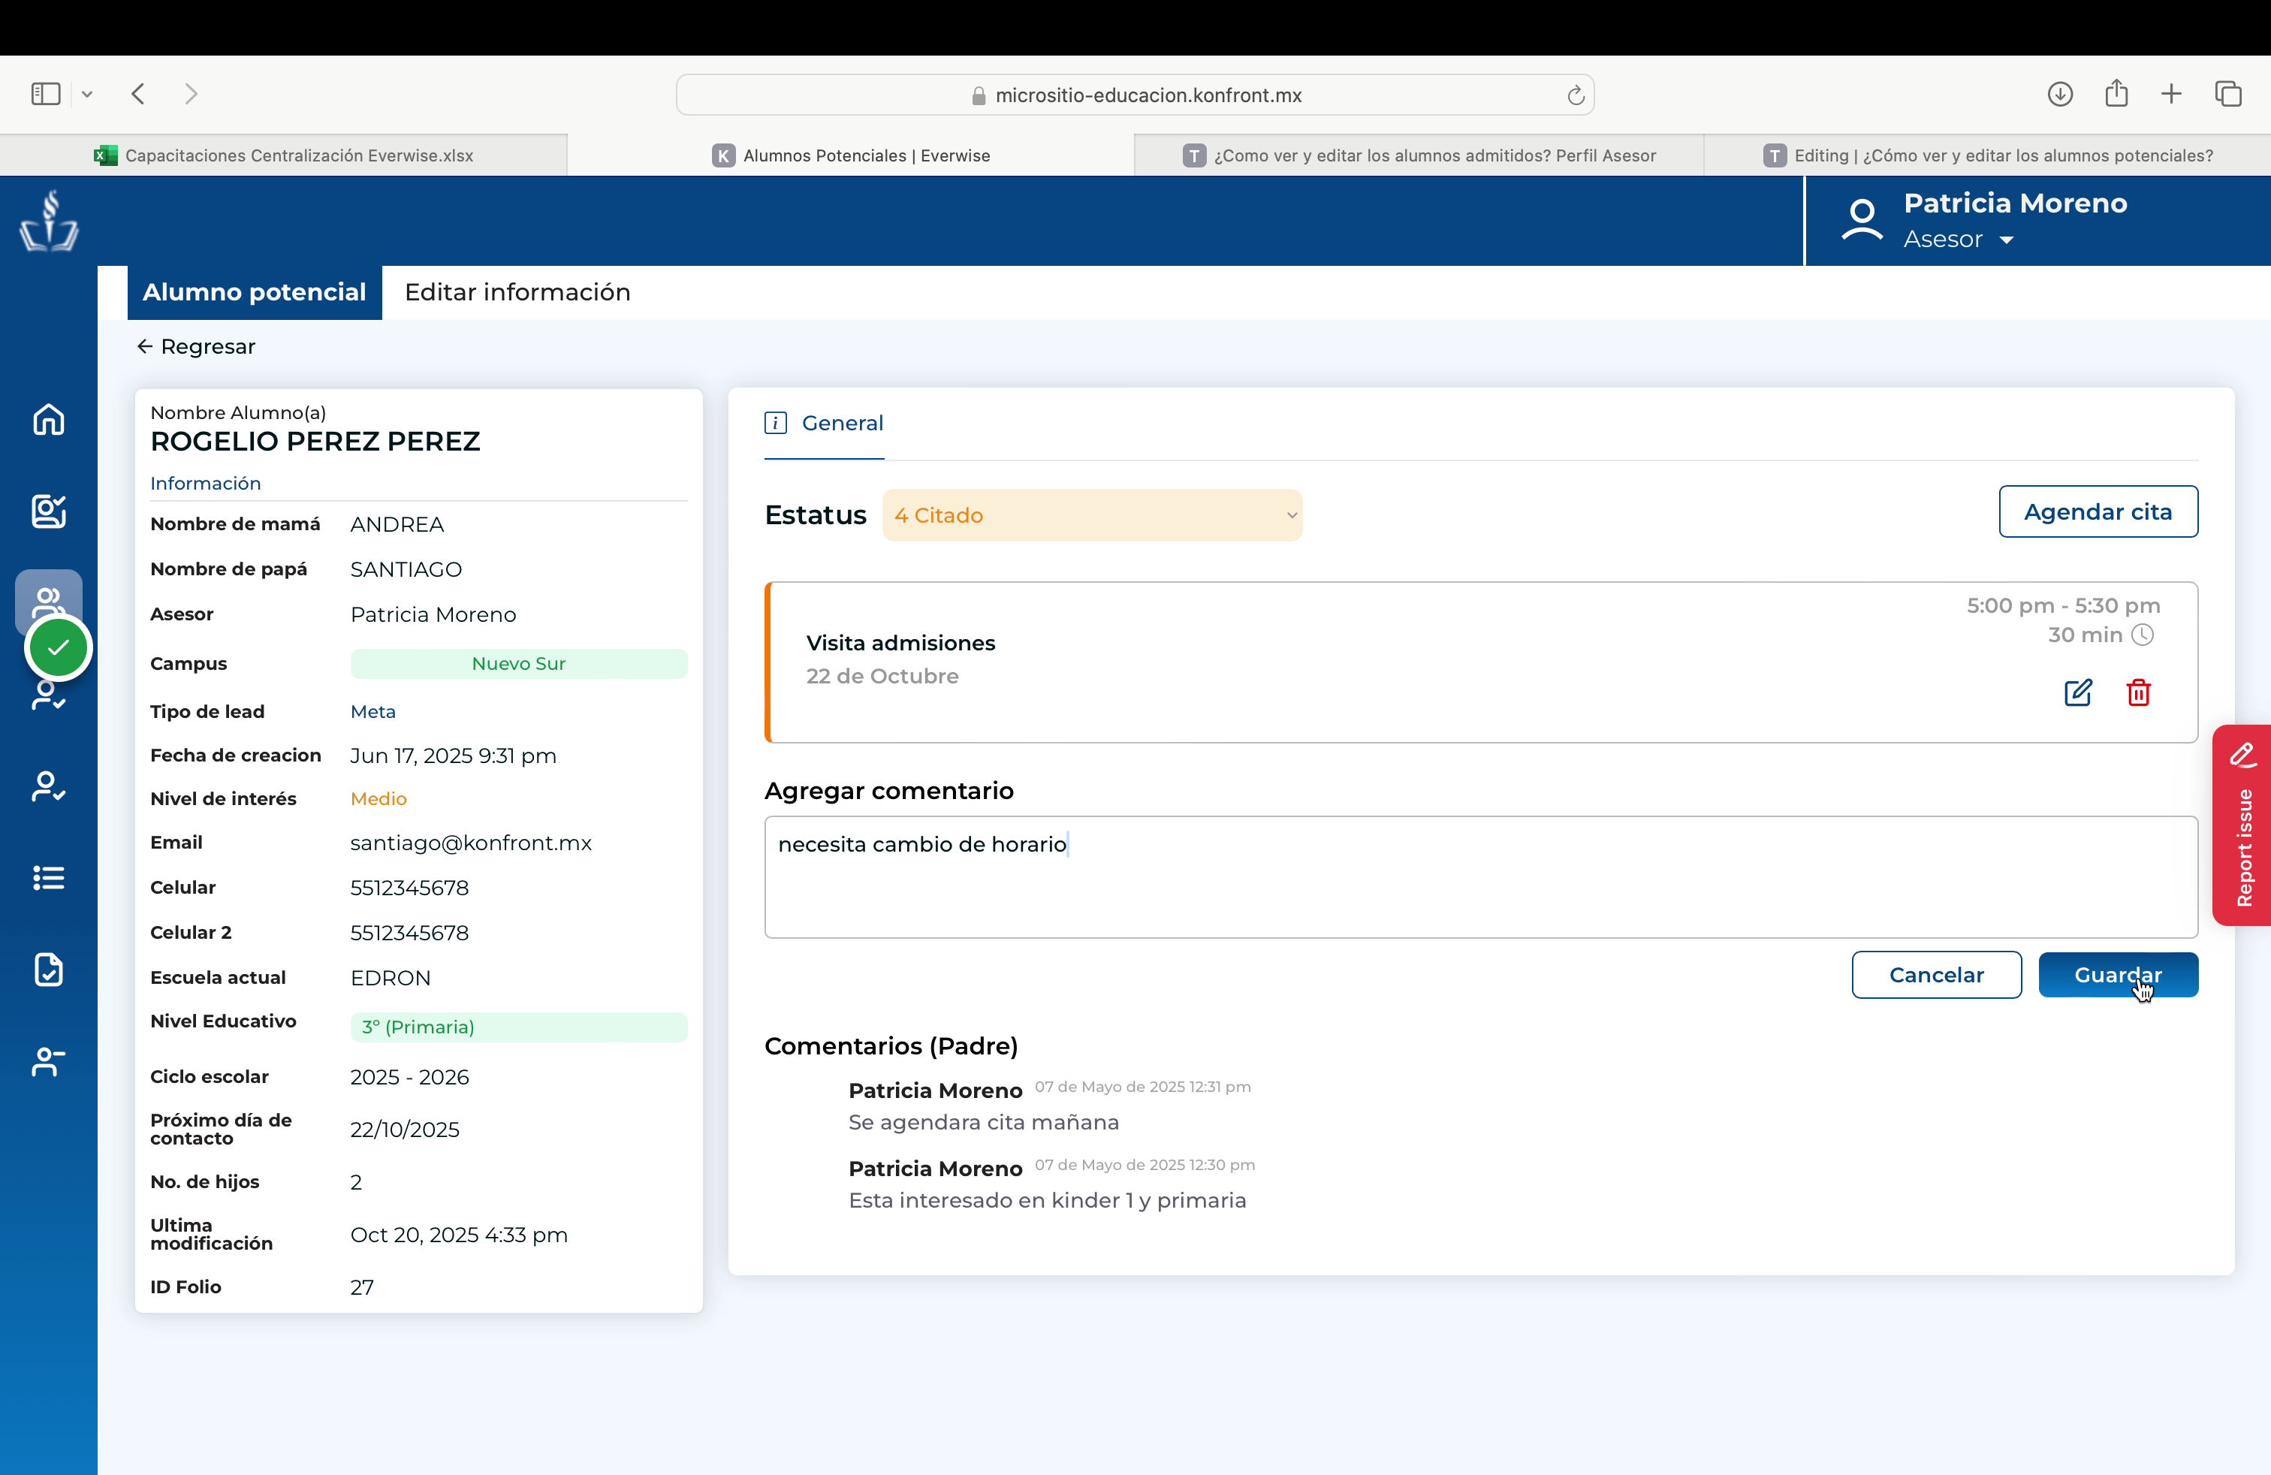
Task: Click the Agendar cita button
Action: (2098, 511)
